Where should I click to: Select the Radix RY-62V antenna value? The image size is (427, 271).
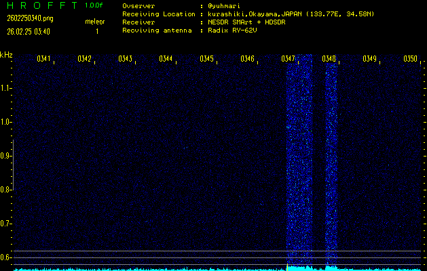[232, 30]
